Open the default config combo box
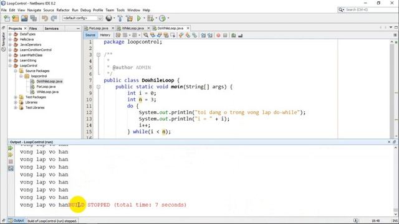The image size is (399, 224). click(82, 18)
